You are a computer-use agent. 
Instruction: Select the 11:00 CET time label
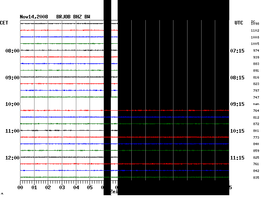coord(12,131)
